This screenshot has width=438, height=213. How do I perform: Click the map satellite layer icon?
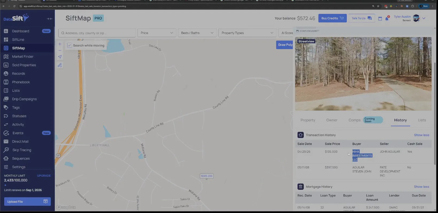coord(60,65)
